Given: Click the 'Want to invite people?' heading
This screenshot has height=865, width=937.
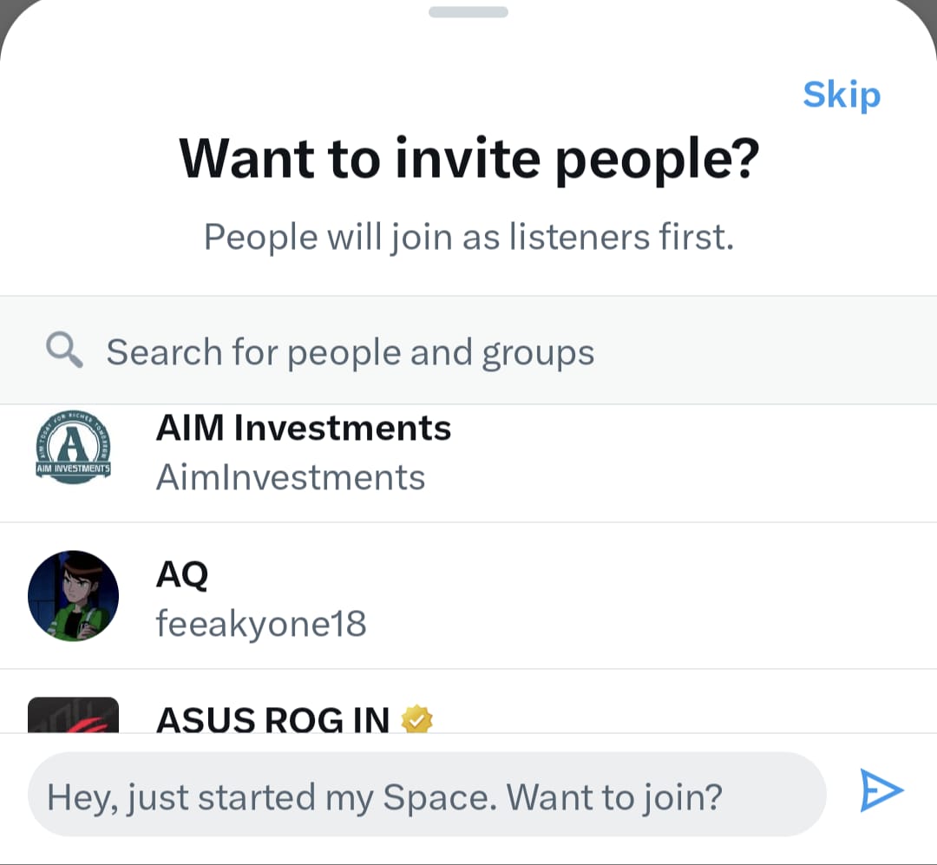Looking at the screenshot, I should [468, 158].
